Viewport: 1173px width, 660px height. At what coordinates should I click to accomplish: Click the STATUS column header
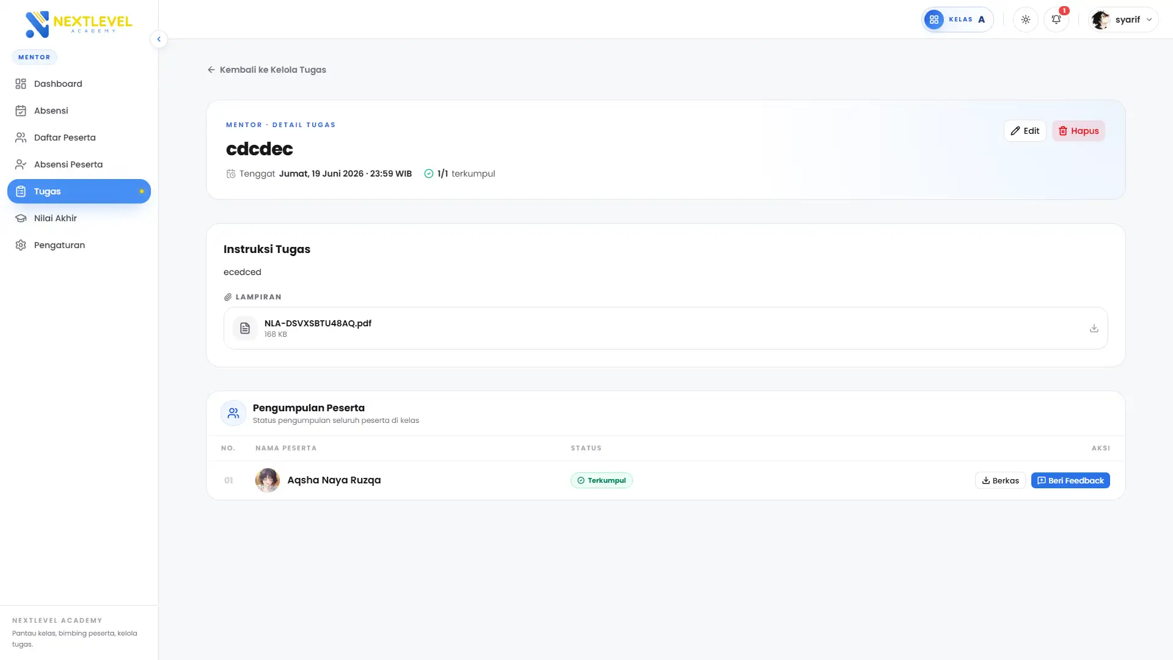(x=586, y=448)
